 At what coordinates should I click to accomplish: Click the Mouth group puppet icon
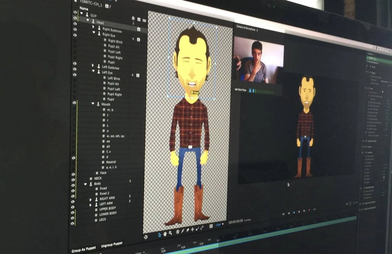tap(98, 104)
